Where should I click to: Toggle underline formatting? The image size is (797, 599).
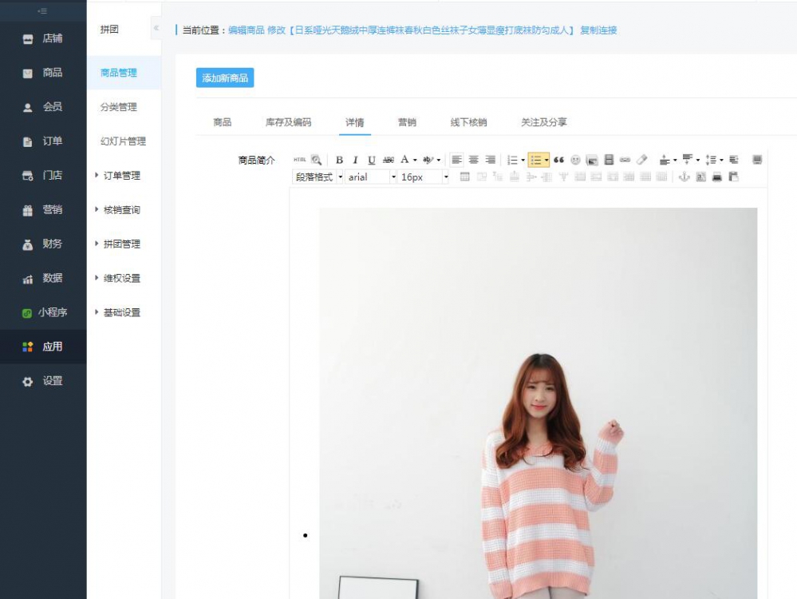pyautogui.click(x=372, y=160)
